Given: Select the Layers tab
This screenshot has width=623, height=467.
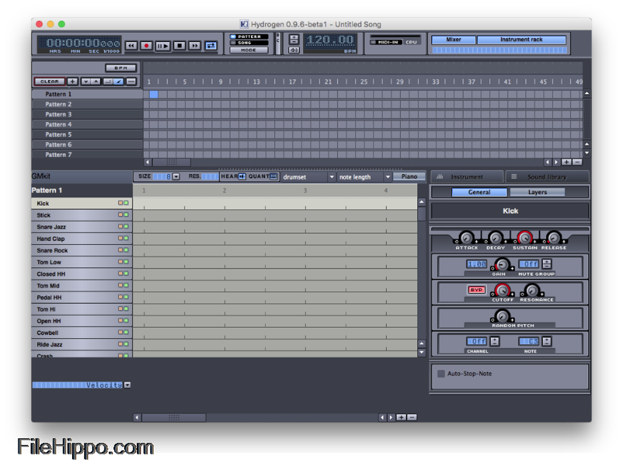Looking at the screenshot, I should [537, 192].
